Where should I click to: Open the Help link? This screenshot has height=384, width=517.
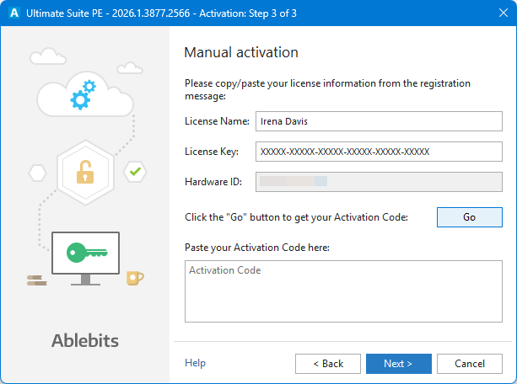click(195, 363)
